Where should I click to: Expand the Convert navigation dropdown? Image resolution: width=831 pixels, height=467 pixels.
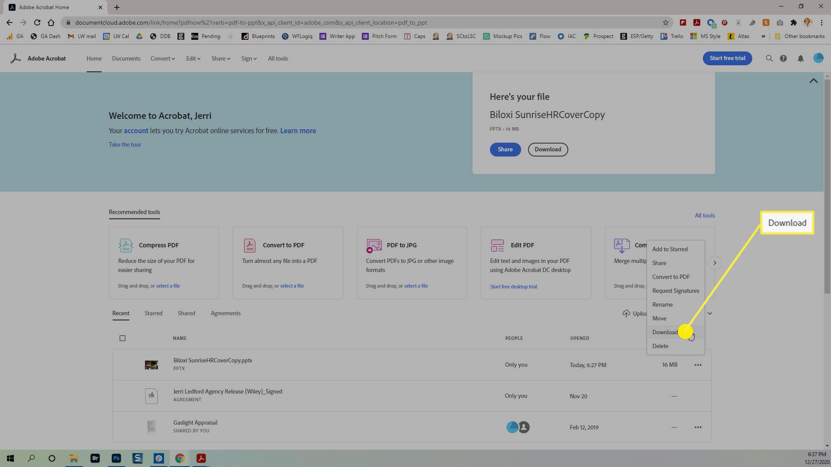[162, 58]
